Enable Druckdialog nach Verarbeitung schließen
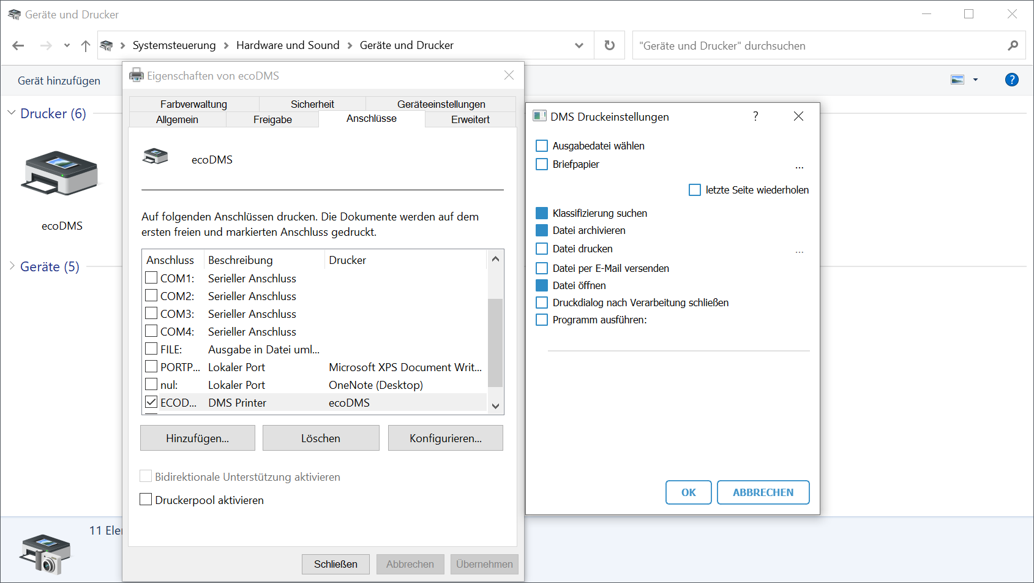The width and height of the screenshot is (1034, 583). [x=542, y=303]
